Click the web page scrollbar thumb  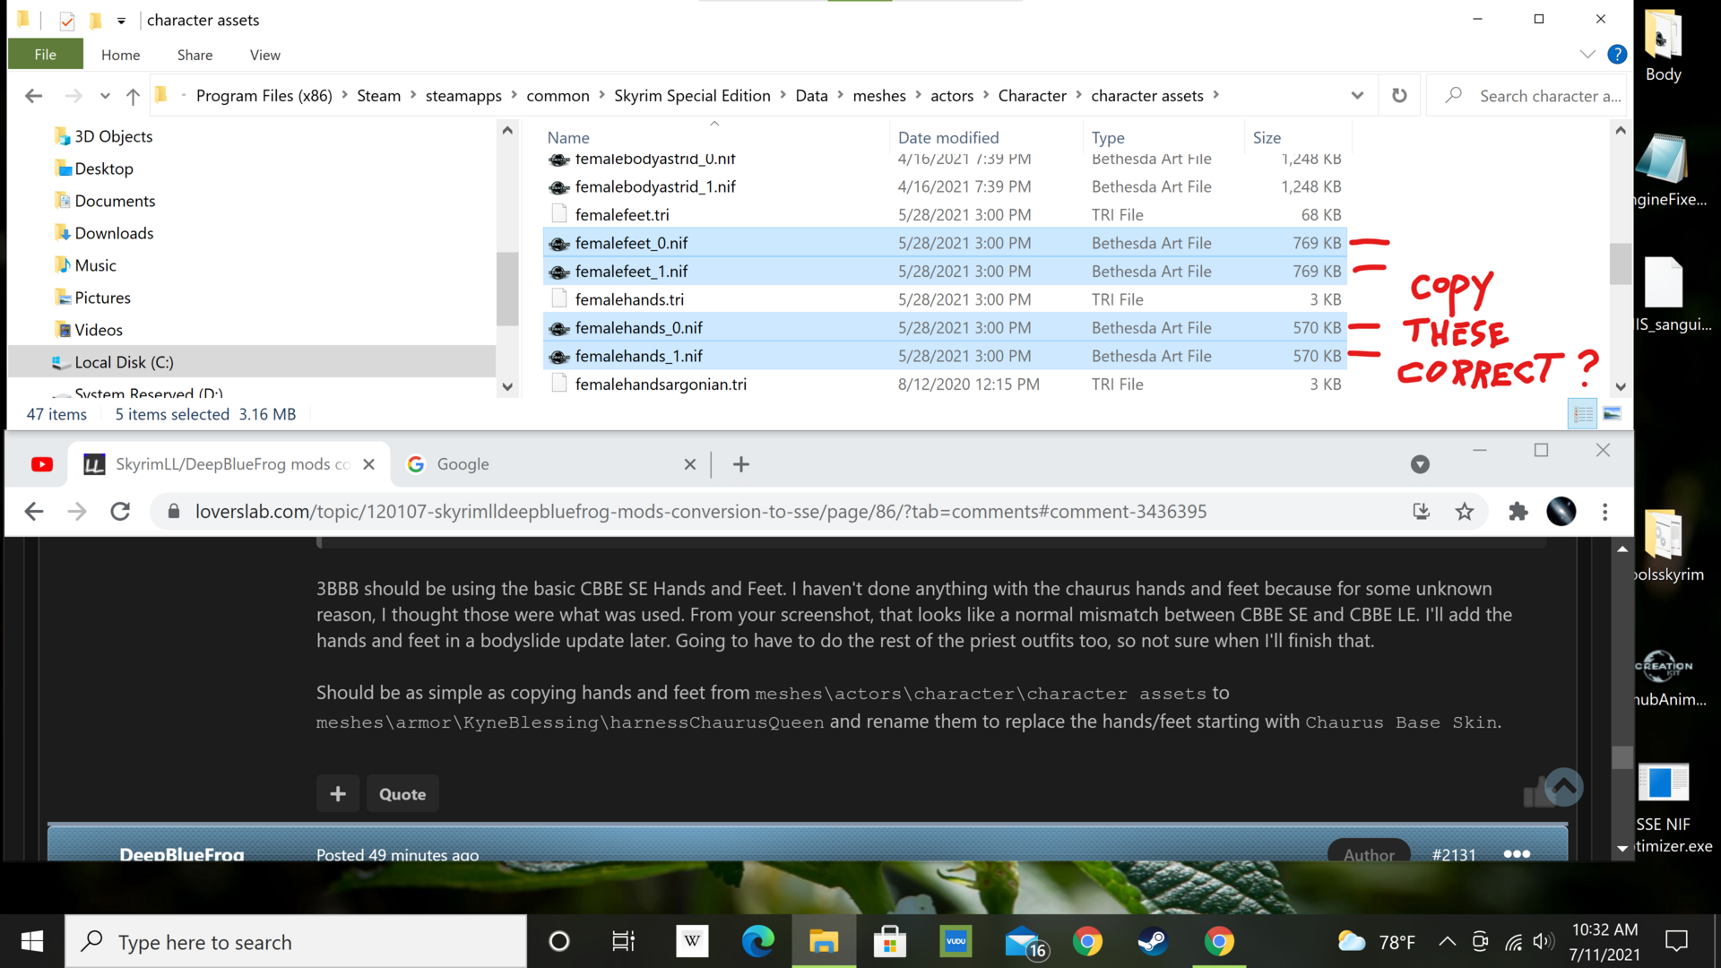(1622, 757)
